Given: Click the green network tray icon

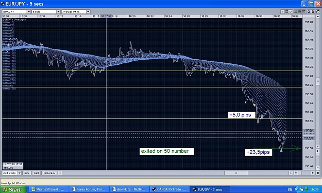Looking at the screenshot, I should point(306,189).
